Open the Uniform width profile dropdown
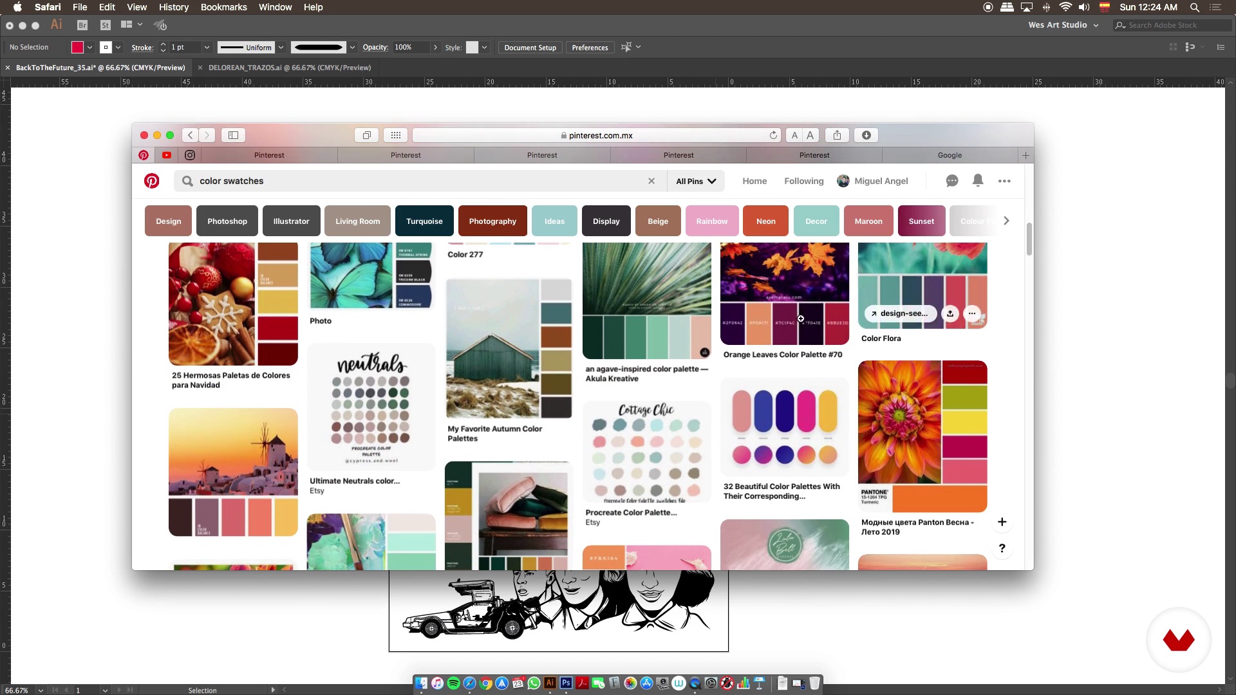This screenshot has height=695, width=1236. (281, 47)
